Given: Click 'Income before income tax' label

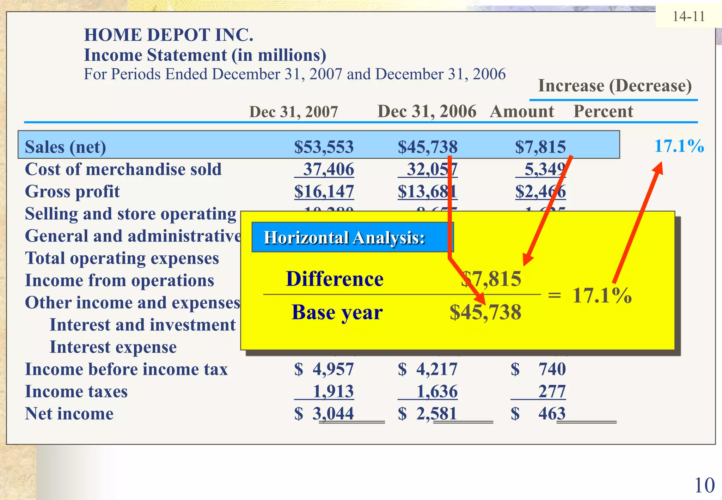Looking at the screenshot, I should [x=126, y=369].
